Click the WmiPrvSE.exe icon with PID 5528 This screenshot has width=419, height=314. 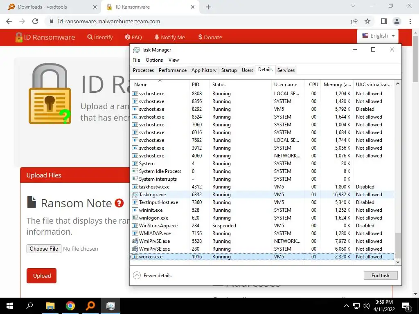click(135, 241)
